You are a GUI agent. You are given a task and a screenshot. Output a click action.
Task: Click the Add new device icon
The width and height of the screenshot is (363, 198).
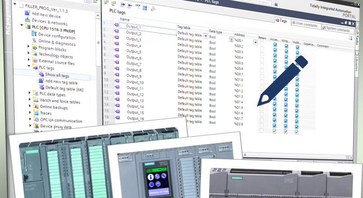(x=27, y=13)
